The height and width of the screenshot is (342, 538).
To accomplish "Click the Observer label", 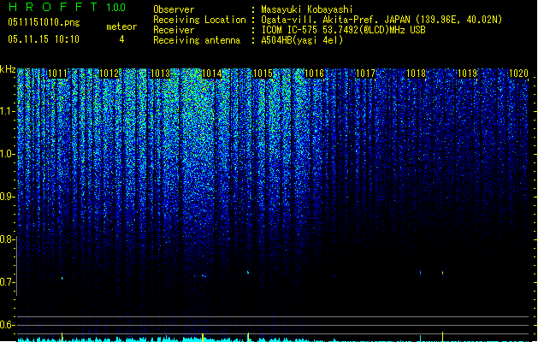I will coord(174,9).
